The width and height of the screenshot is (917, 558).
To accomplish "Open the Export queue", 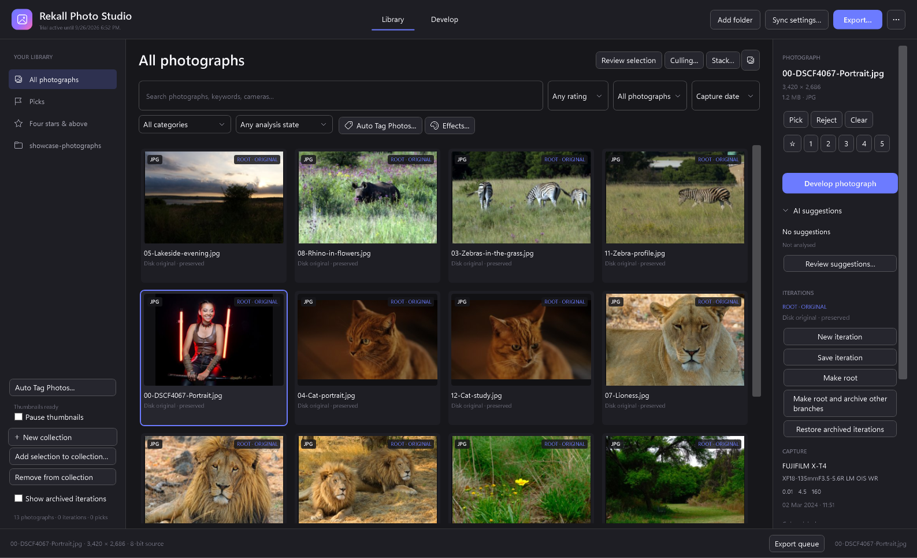I will pyautogui.click(x=796, y=544).
